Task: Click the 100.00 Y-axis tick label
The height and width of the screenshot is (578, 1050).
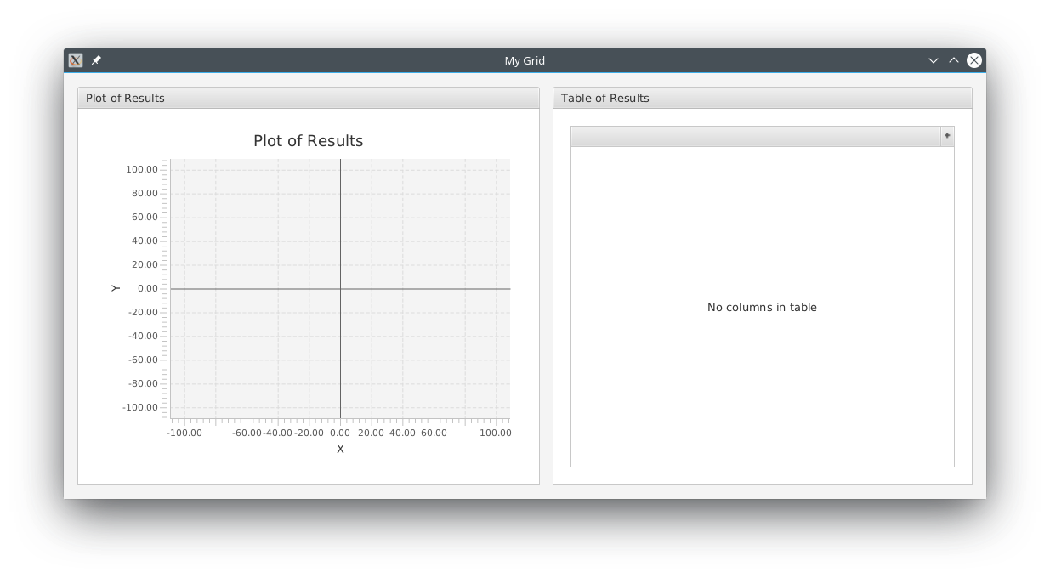Action: tap(142, 169)
